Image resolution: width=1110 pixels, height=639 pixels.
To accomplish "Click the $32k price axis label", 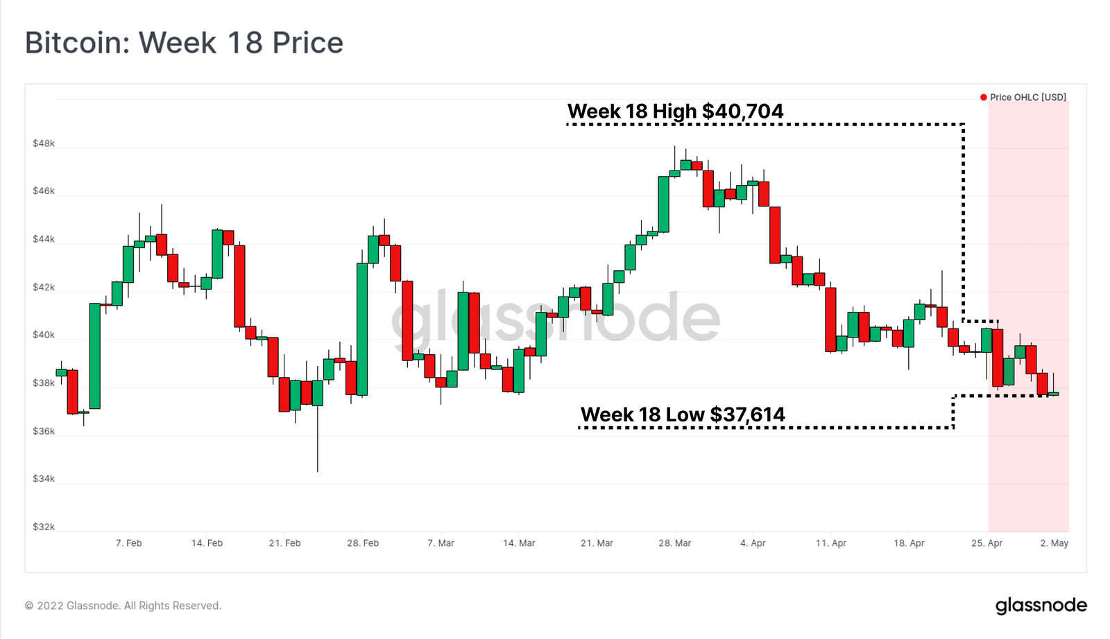I will 44,527.
